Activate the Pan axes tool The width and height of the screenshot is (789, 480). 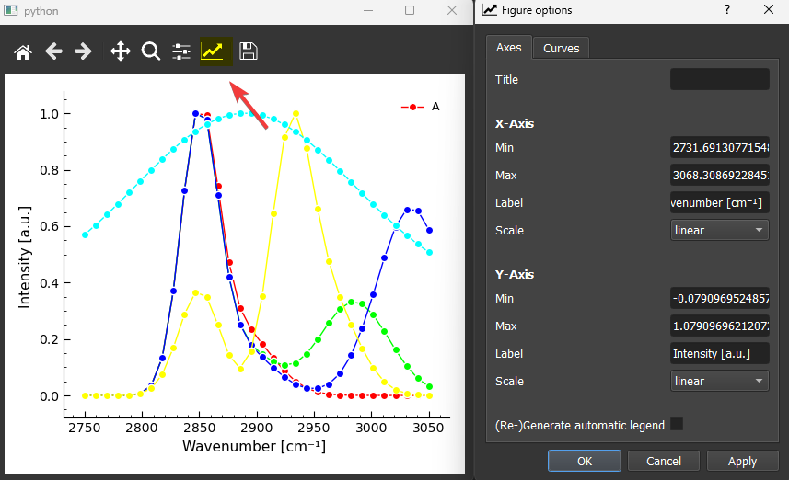121,51
